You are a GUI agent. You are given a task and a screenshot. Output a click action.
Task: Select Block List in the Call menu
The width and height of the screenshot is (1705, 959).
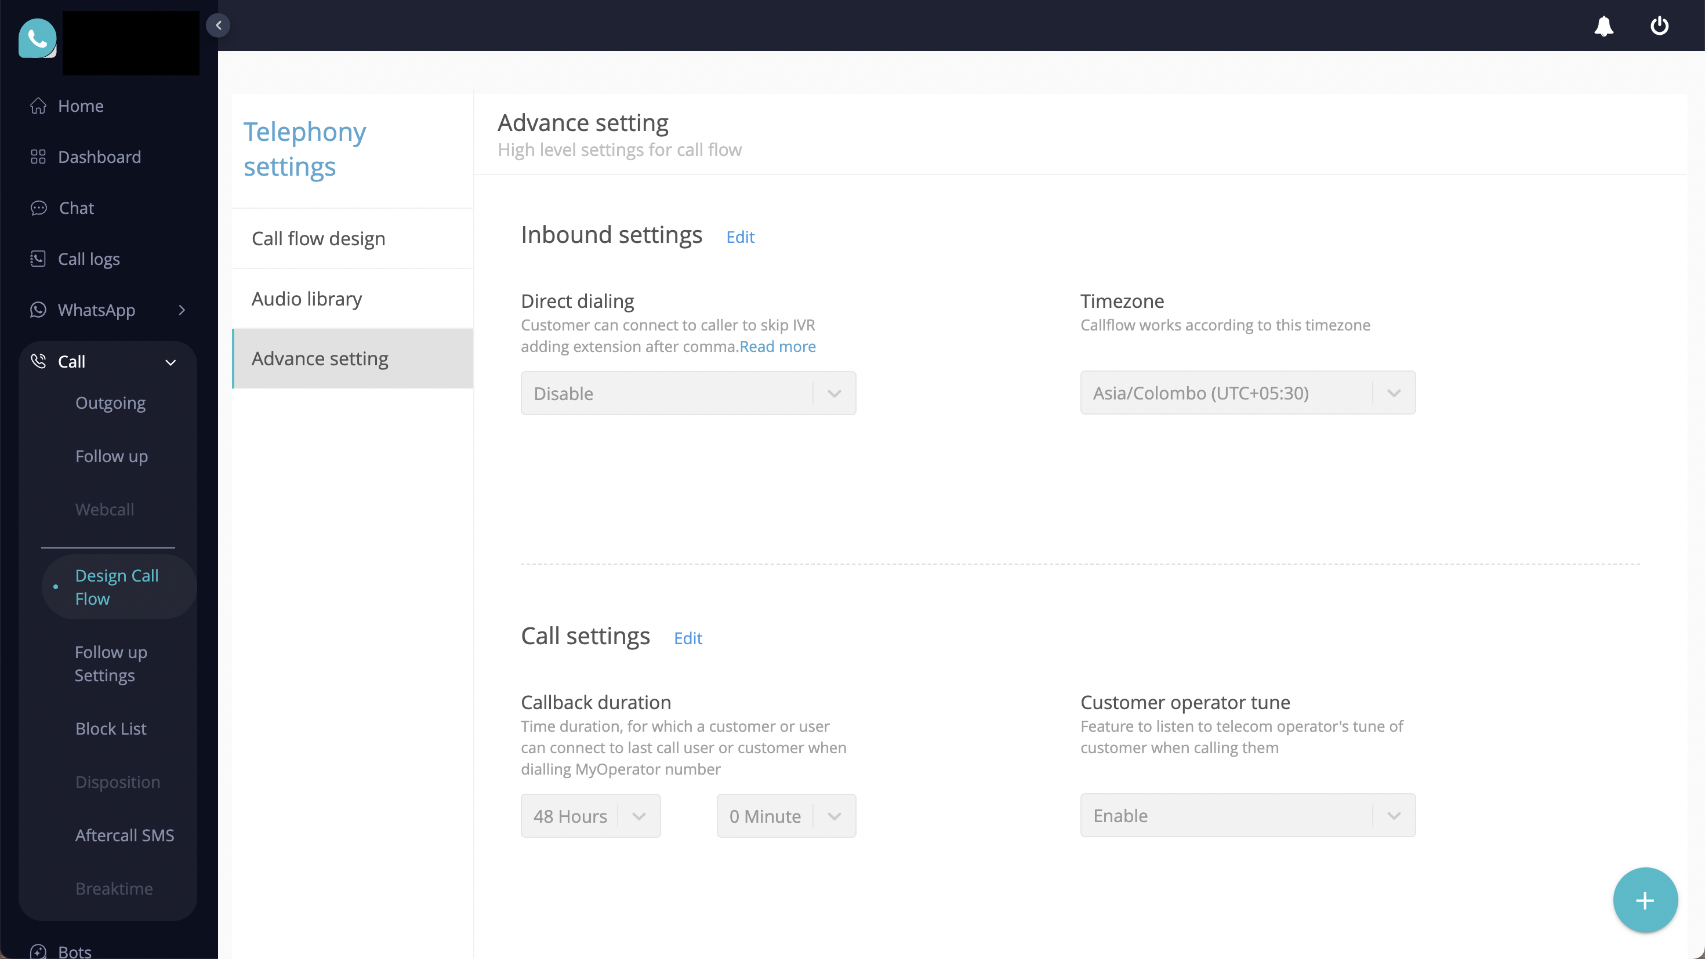pyautogui.click(x=111, y=728)
